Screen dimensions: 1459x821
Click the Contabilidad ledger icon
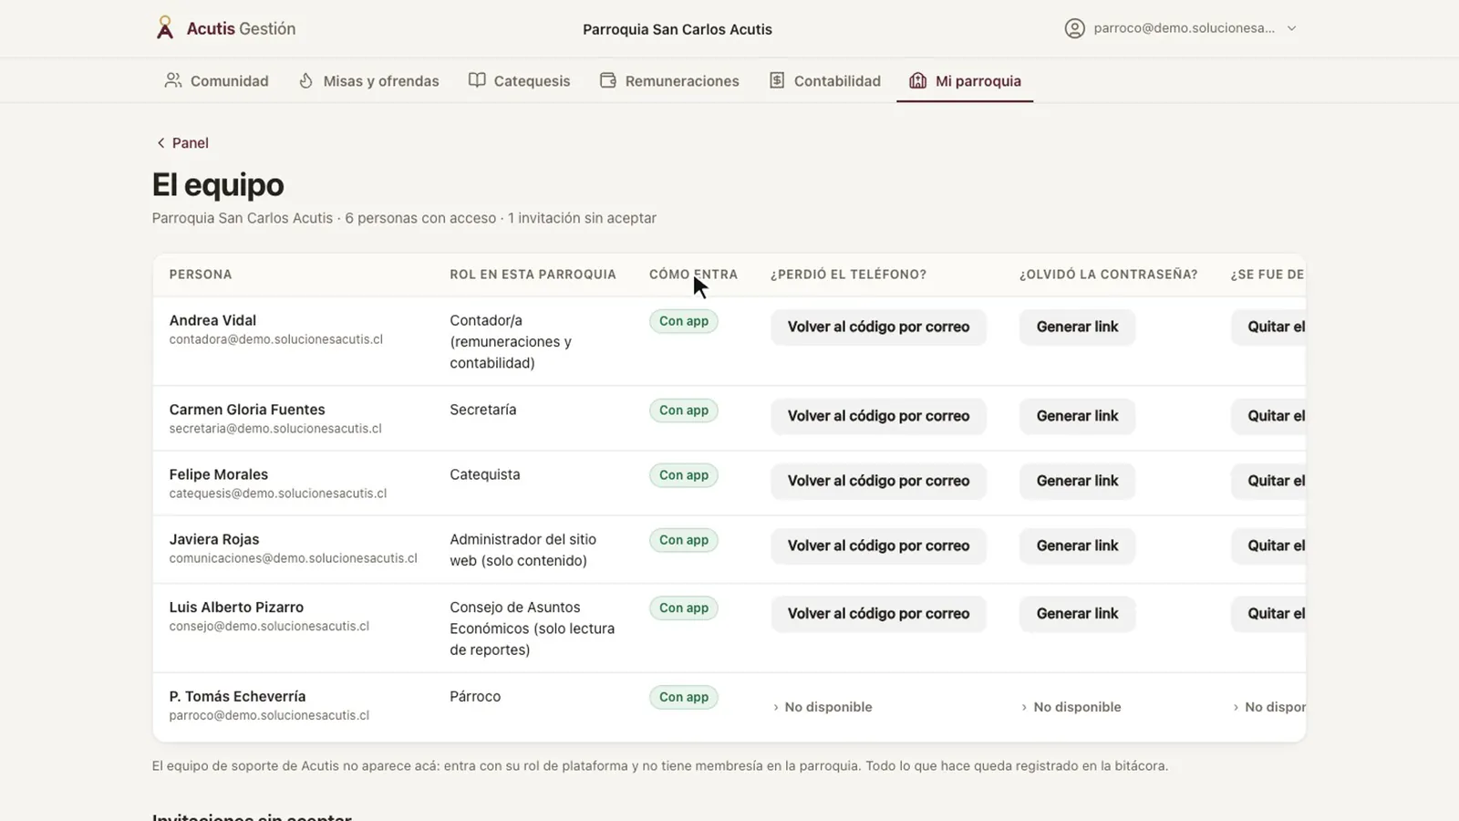pos(777,80)
